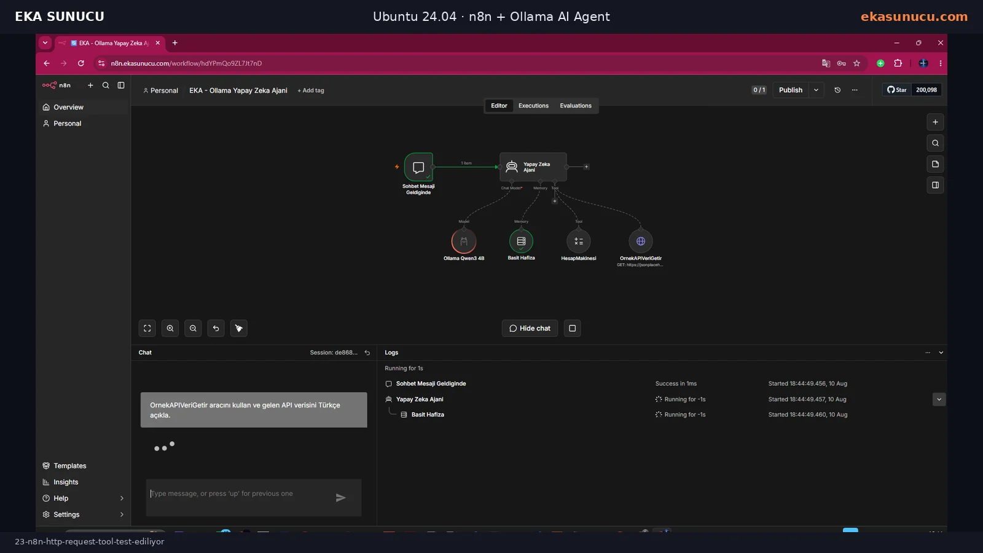
Task: Click the plus under the agent Tool port
Action: (x=554, y=201)
